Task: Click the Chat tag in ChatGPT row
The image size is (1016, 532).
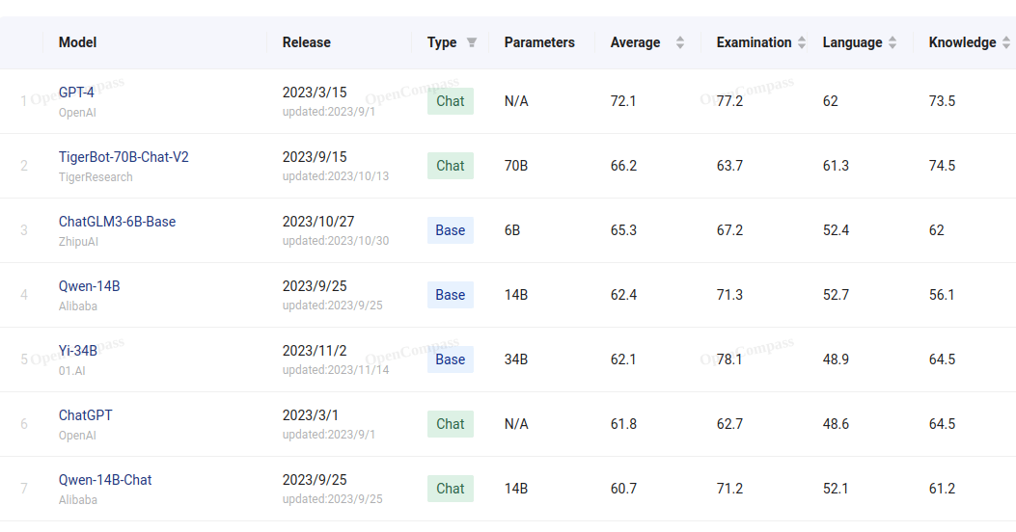Action: [451, 424]
